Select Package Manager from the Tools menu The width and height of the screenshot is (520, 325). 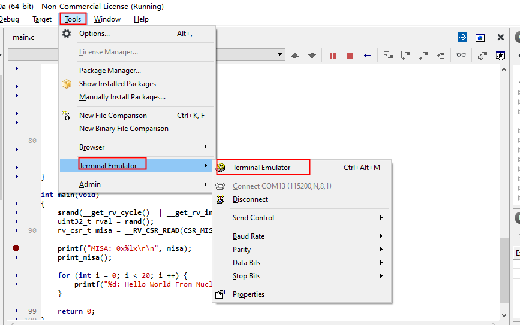(x=110, y=71)
